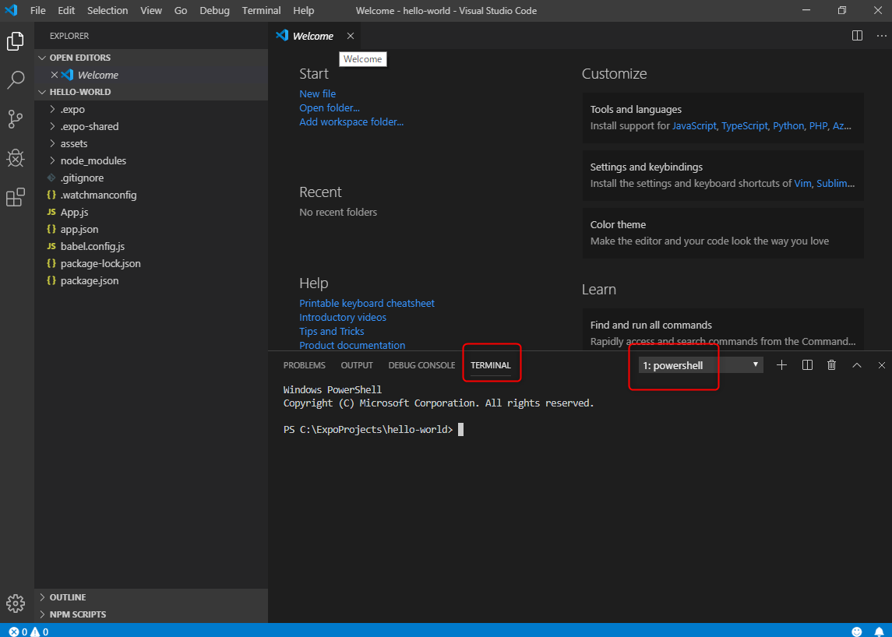Close the terminal panel
Screen dimensions: 892x637
click(881, 365)
